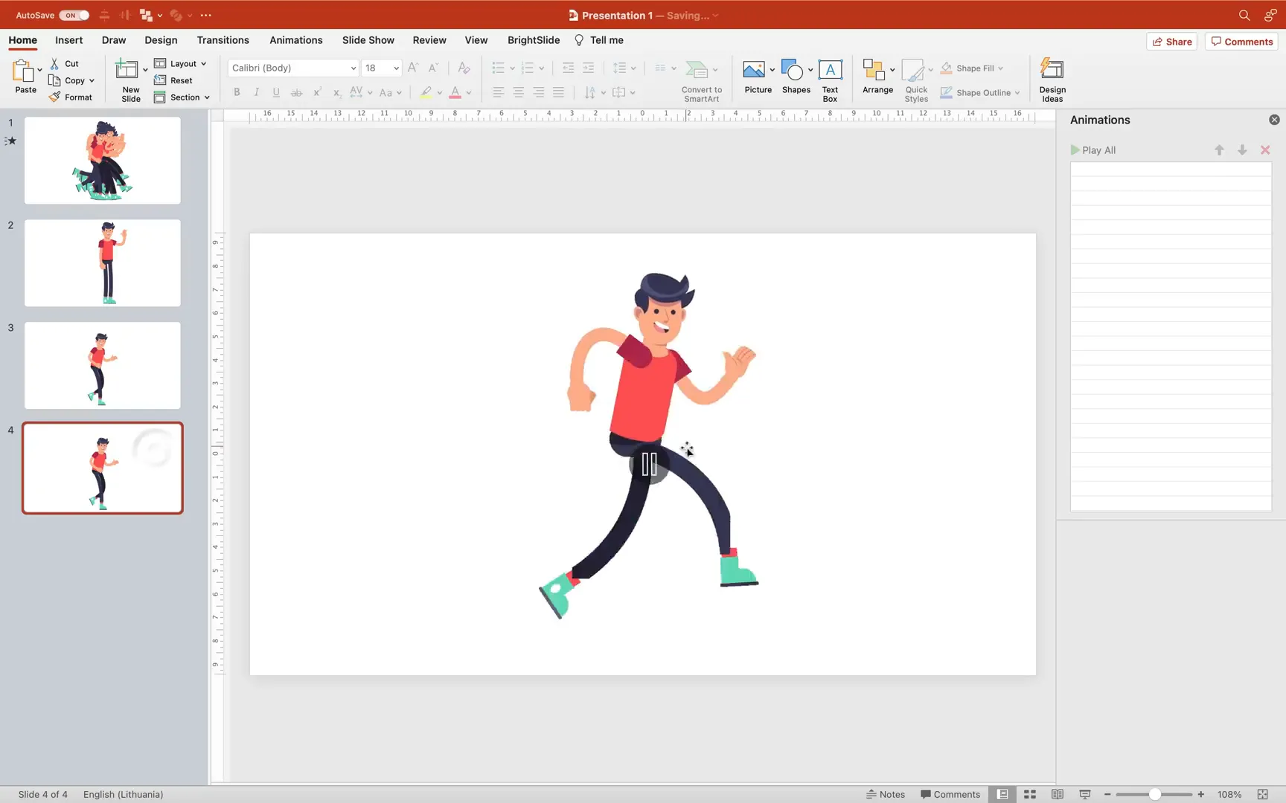Screen dimensions: 1286x803
Task: Switch to Reading view icon
Action: click(1058, 794)
